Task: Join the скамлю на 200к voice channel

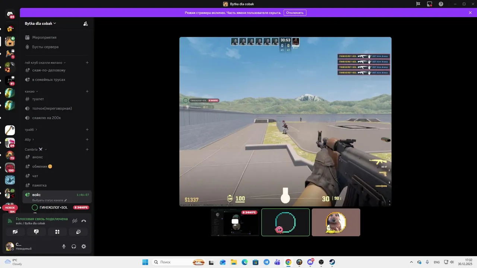Action: point(57,118)
